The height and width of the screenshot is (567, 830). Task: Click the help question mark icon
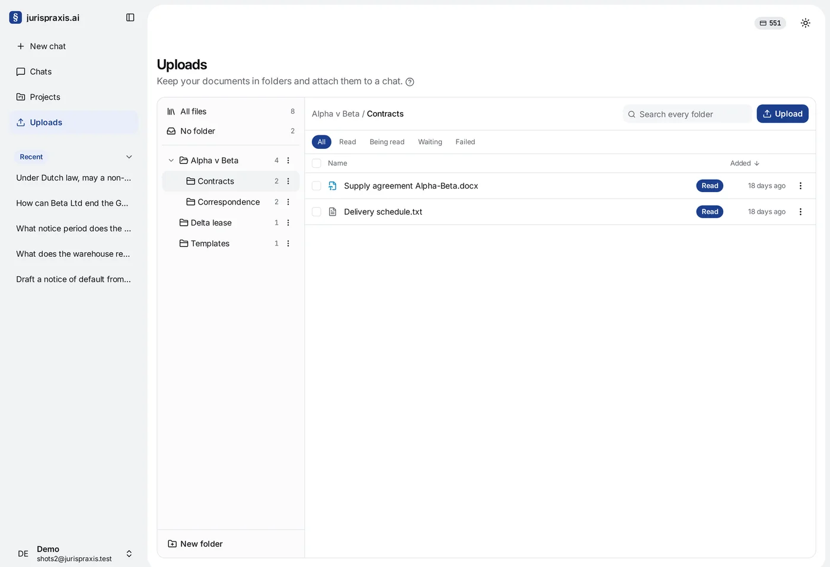coord(410,82)
